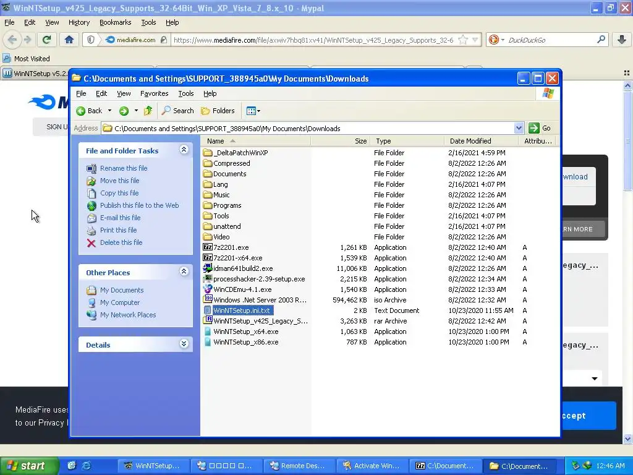Image resolution: width=633 pixels, height=475 pixels.
Task: Select WinCDEmu-4.1.exe file icon
Action: coord(208,289)
